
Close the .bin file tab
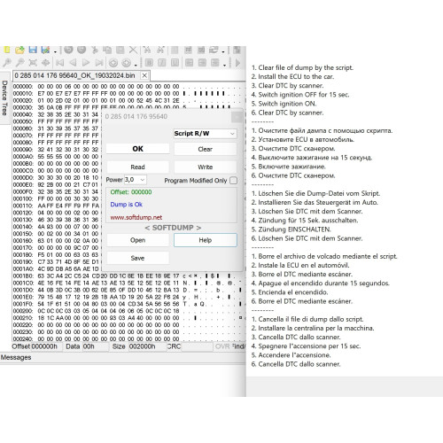[144, 75]
